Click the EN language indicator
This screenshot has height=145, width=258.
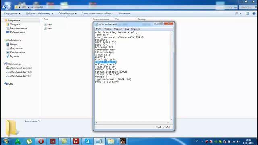(197, 141)
